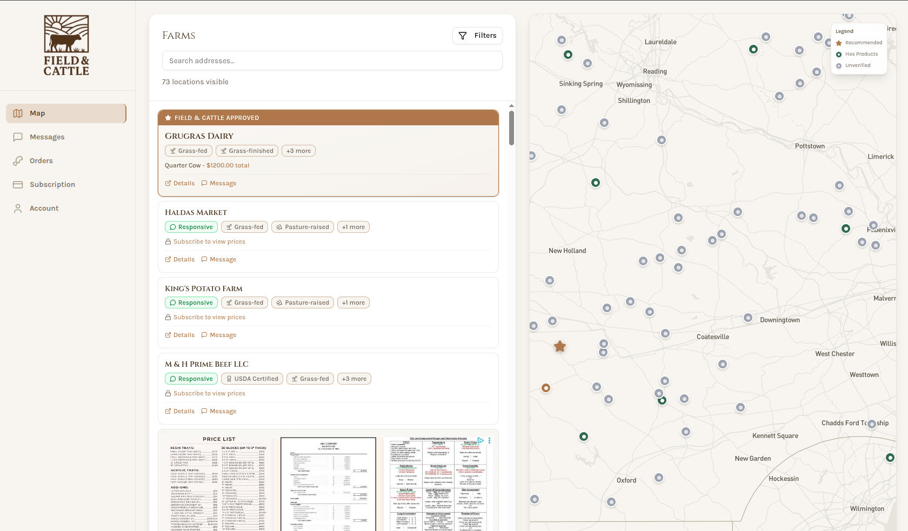908x531 pixels.
Task: Open the ad options three-dot menu
Action: pos(490,441)
